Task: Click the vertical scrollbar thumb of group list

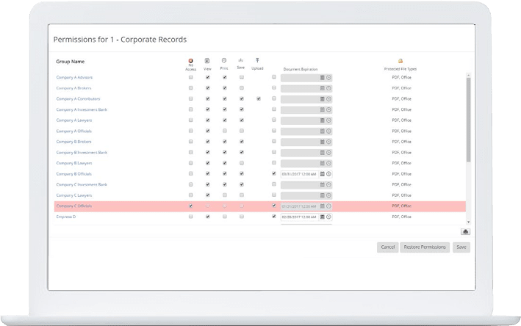Action: pyautogui.click(x=469, y=120)
